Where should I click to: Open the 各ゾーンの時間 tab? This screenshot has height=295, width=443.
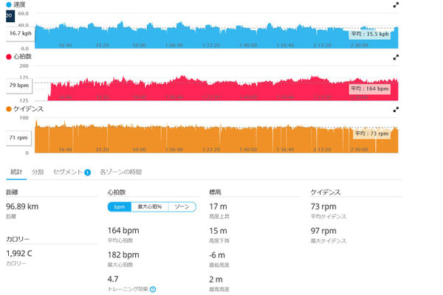coord(120,172)
